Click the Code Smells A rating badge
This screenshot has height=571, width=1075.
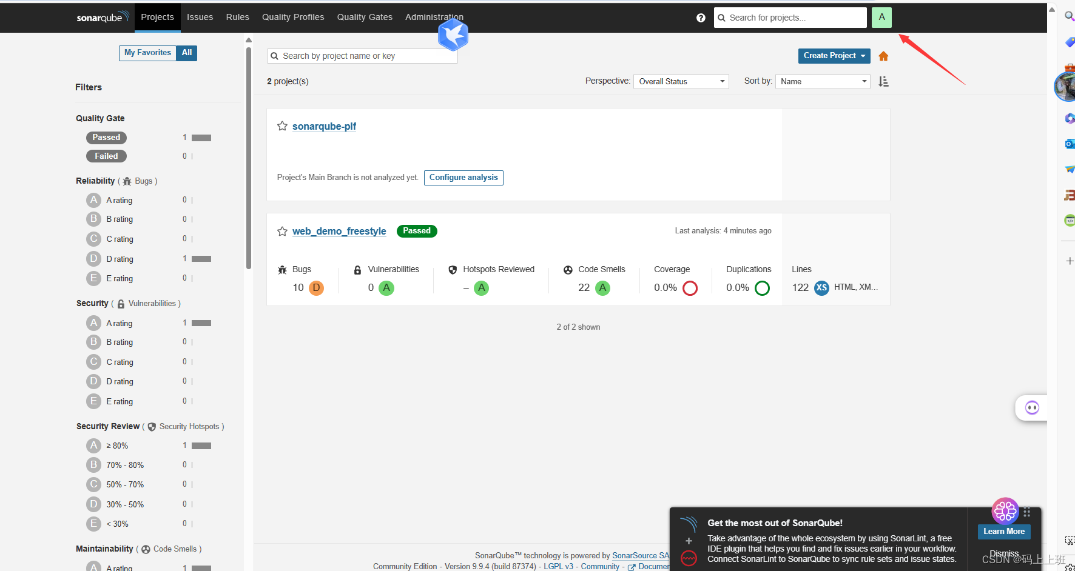[x=602, y=288]
